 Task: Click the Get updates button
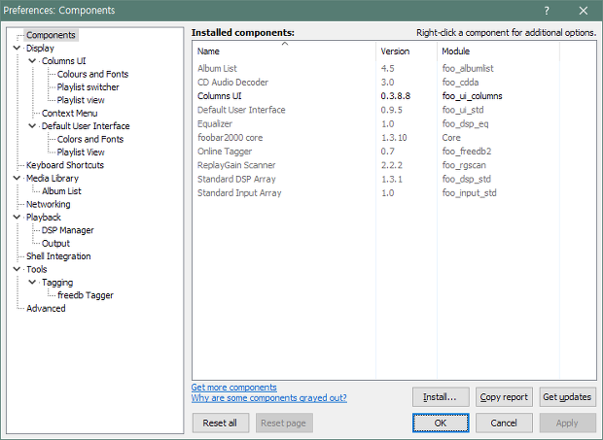coord(567,397)
